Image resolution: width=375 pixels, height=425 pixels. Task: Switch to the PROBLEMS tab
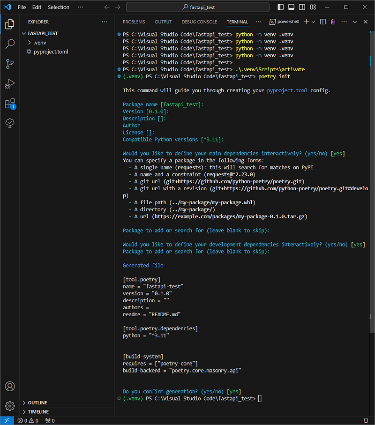[134, 22]
